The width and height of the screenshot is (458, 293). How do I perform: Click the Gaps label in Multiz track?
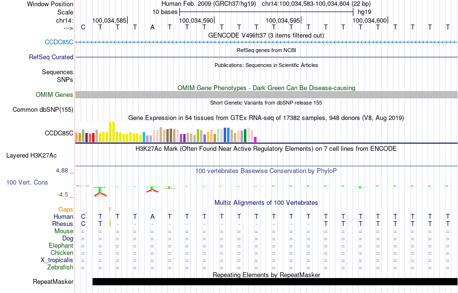tap(66, 209)
